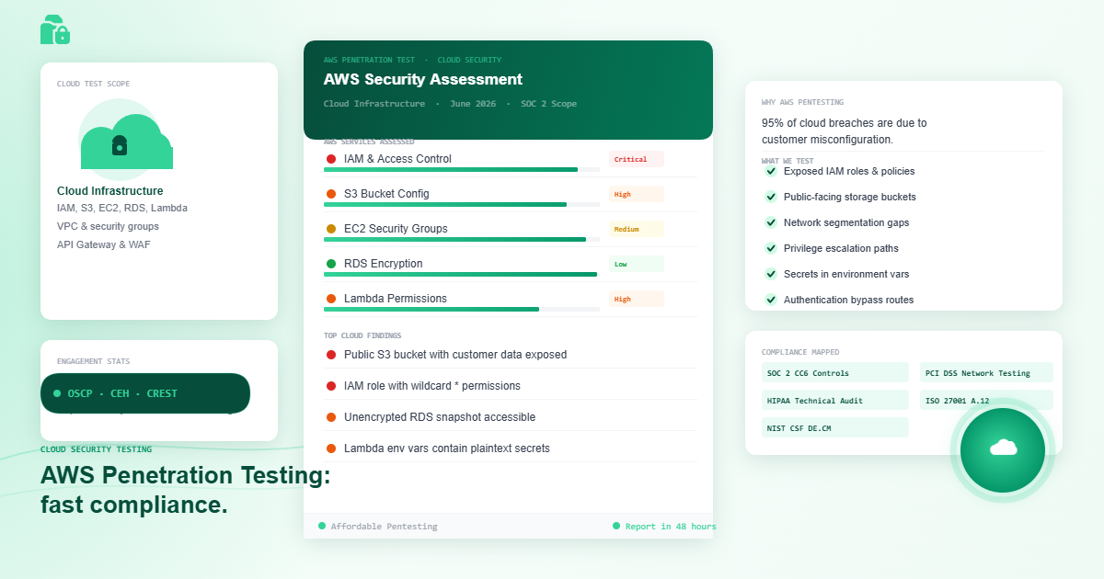Toggle checkmark for Authentication bypass routes
Screen dimensions: 1104x579
tap(771, 300)
